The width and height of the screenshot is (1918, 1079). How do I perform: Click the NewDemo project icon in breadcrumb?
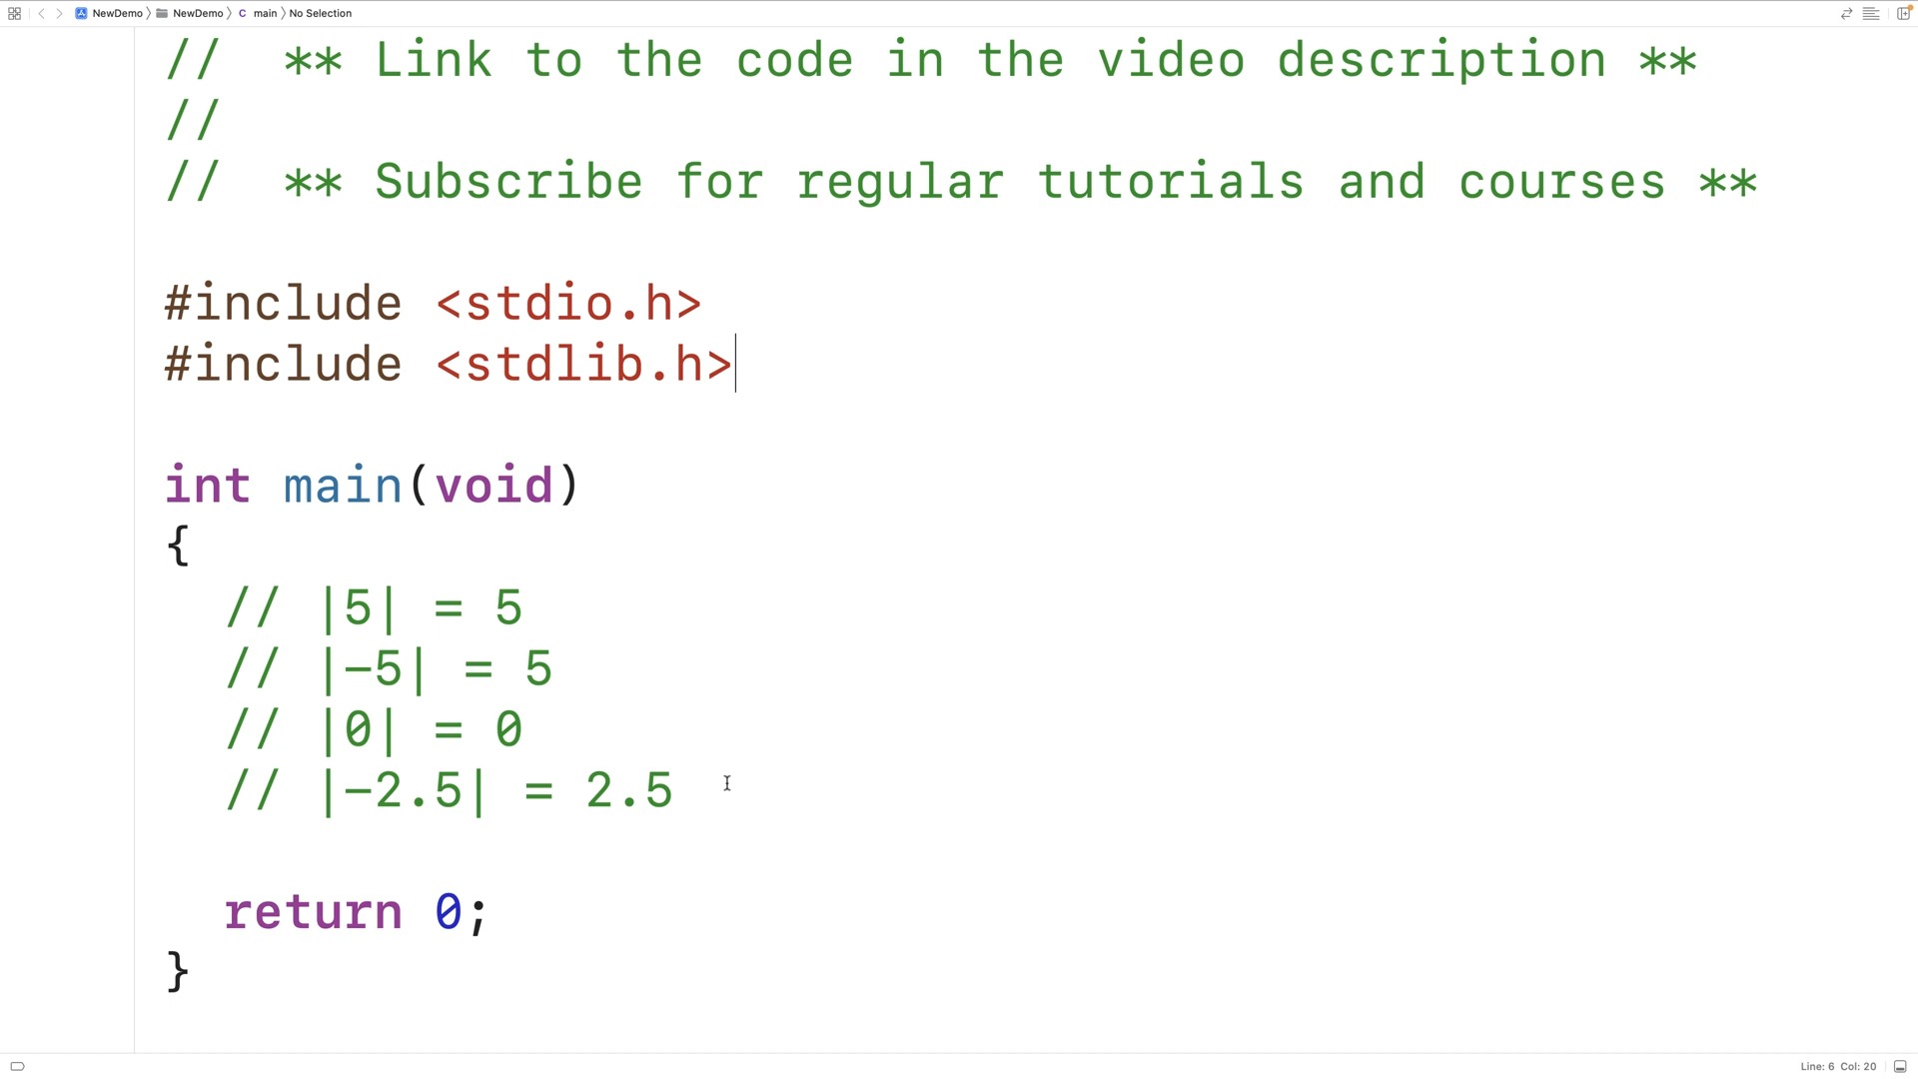[83, 13]
